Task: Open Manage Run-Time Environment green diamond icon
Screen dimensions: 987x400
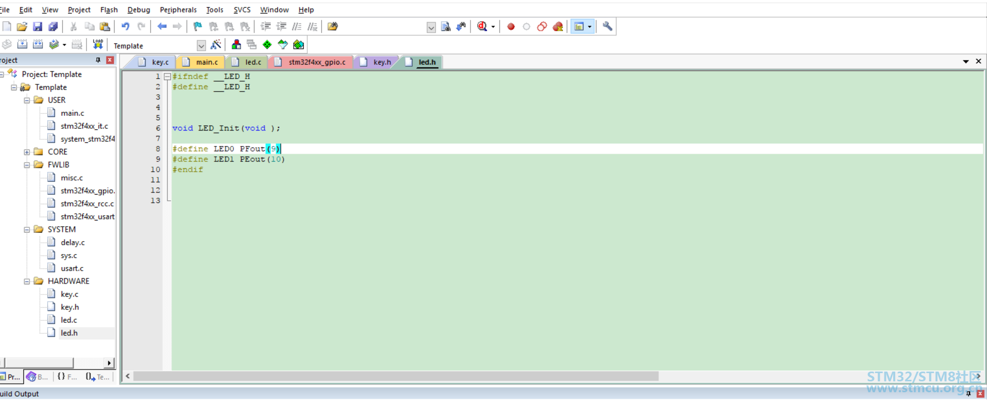Action: tap(267, 45)
